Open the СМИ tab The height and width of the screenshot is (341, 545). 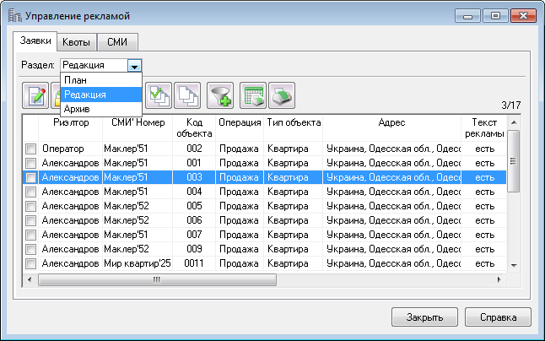116,41
